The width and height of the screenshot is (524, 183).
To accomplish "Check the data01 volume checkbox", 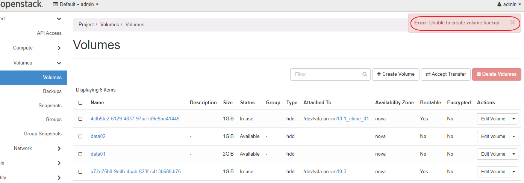I will [80, 154].
